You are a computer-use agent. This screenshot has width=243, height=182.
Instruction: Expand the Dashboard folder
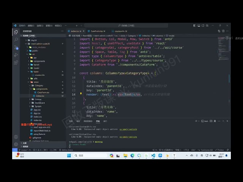click(x=39, y=103)
